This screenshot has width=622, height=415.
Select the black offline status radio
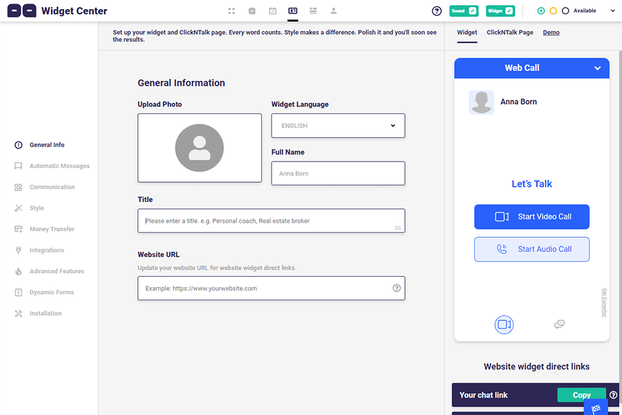pos(566,11)
